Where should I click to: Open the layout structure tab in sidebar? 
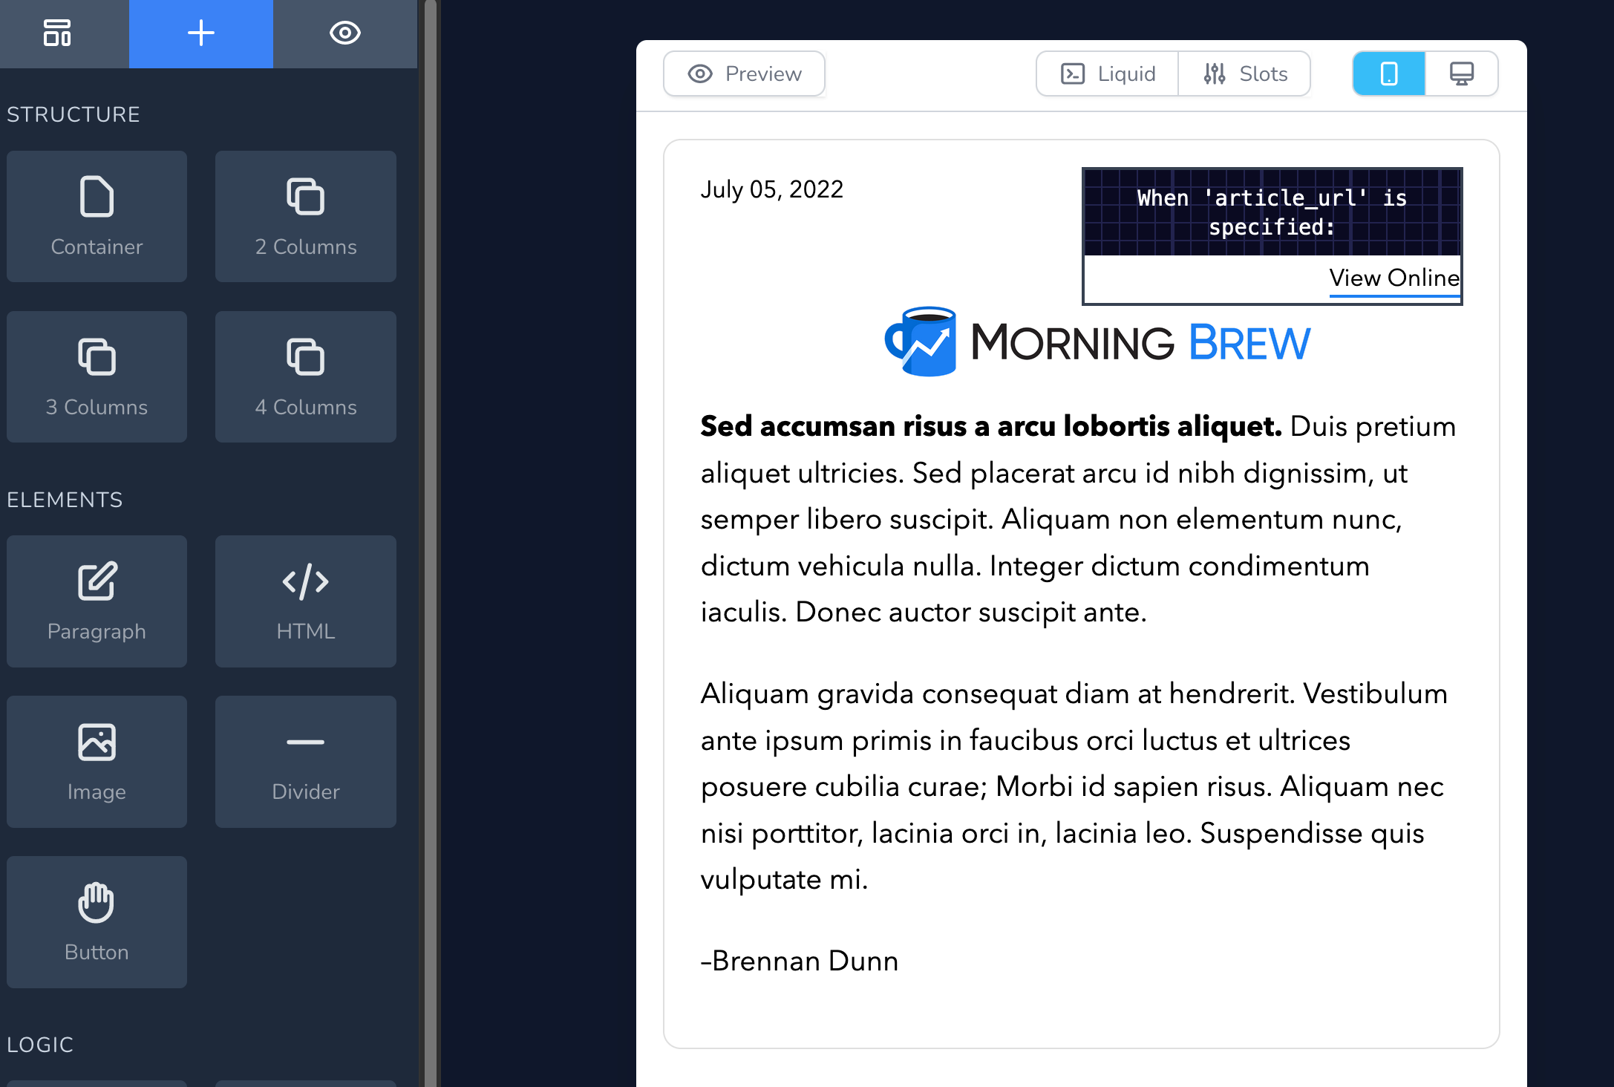[57, 33]
